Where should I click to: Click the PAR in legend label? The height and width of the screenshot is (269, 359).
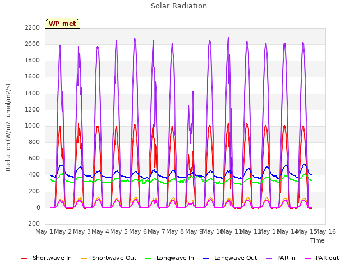[x=286, y=258]
